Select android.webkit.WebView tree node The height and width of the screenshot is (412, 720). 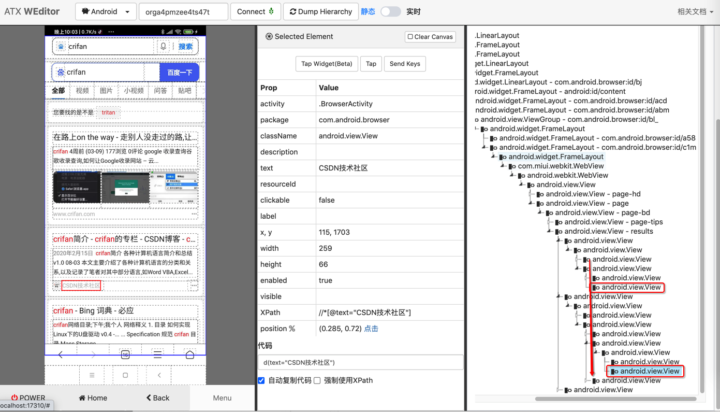tap(567, 175)
